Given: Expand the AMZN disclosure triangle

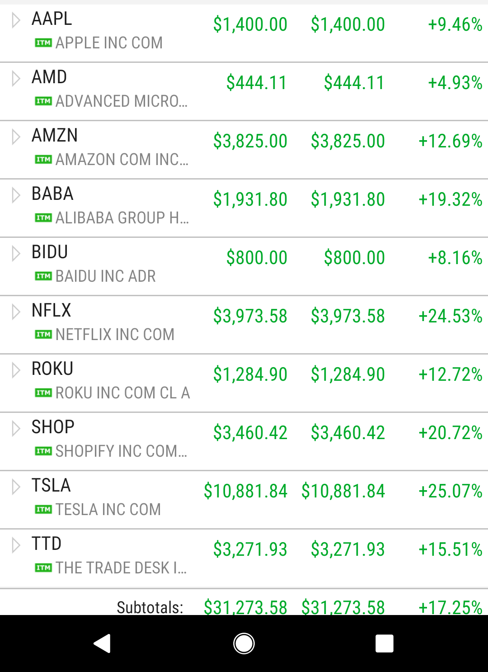Looking at the screenshot, I should pos(16,137).
